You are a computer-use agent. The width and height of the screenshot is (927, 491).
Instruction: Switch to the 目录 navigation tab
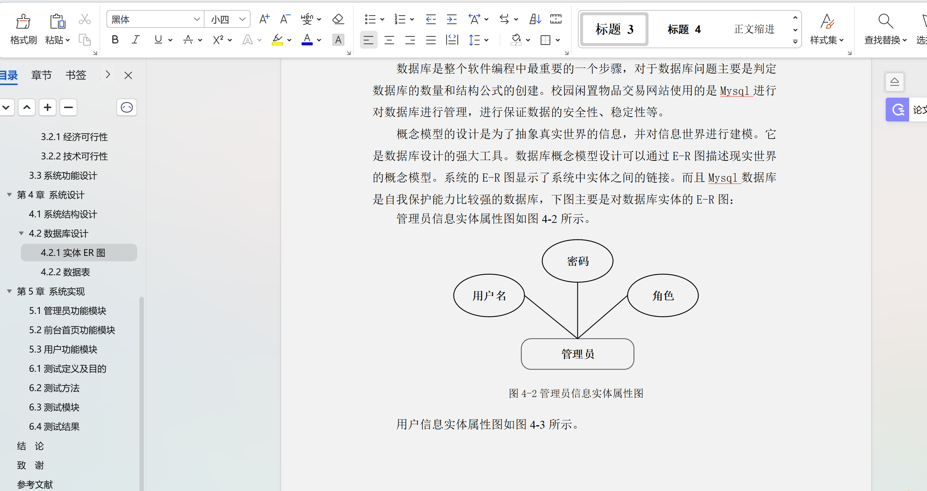pyautogui.click(x=8, y=75)
